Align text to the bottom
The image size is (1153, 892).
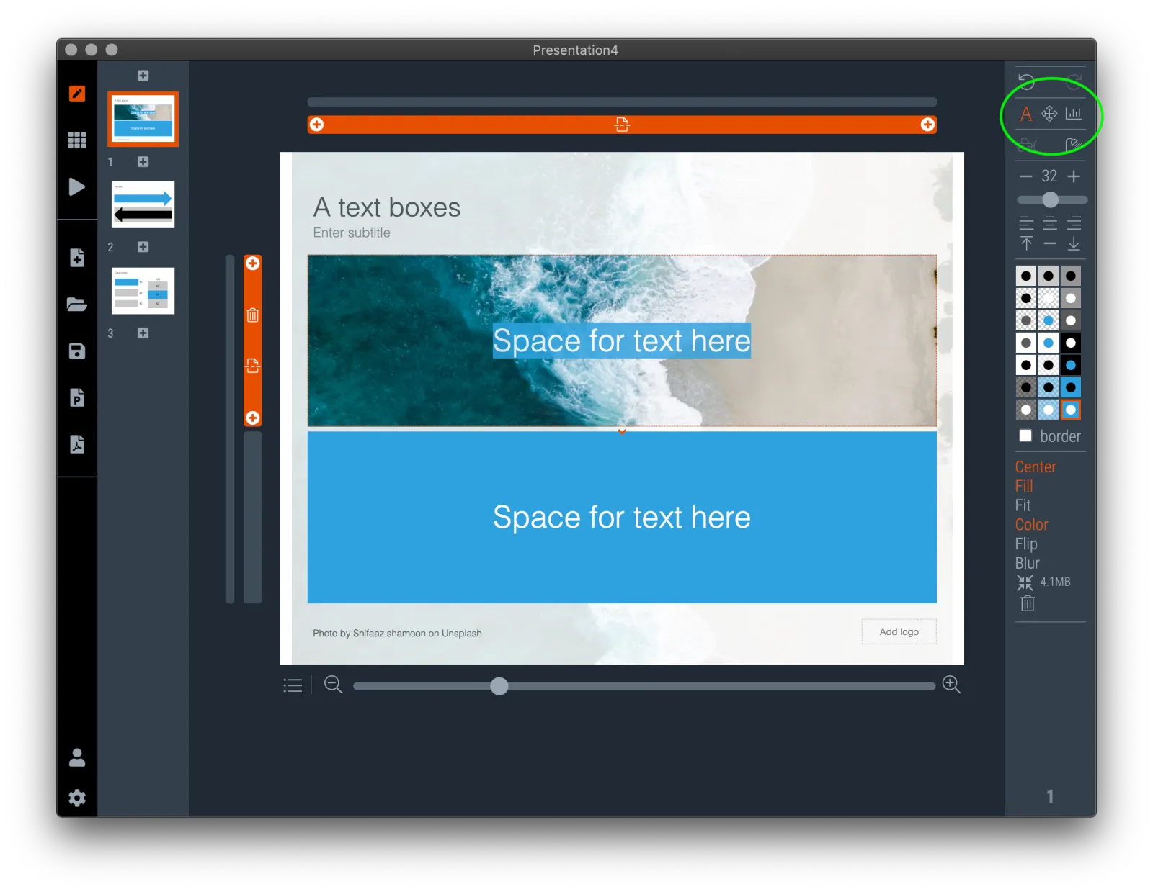1074,243
